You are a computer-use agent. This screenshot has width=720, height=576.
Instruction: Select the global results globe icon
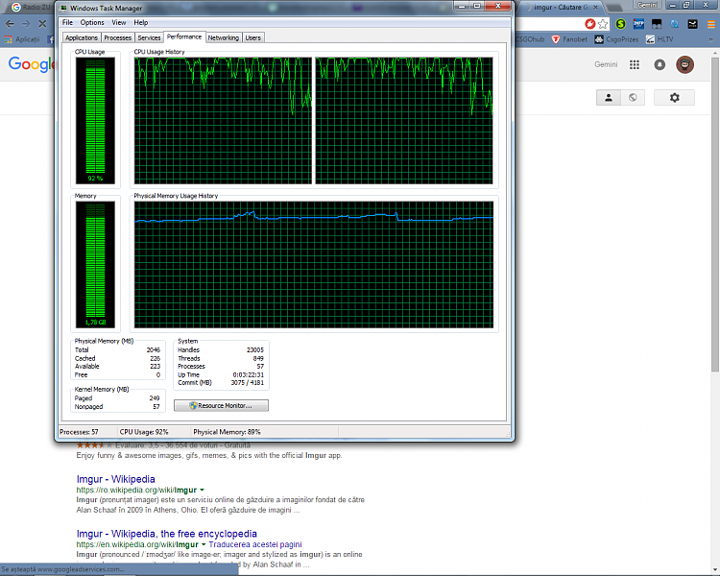(633, 97)
